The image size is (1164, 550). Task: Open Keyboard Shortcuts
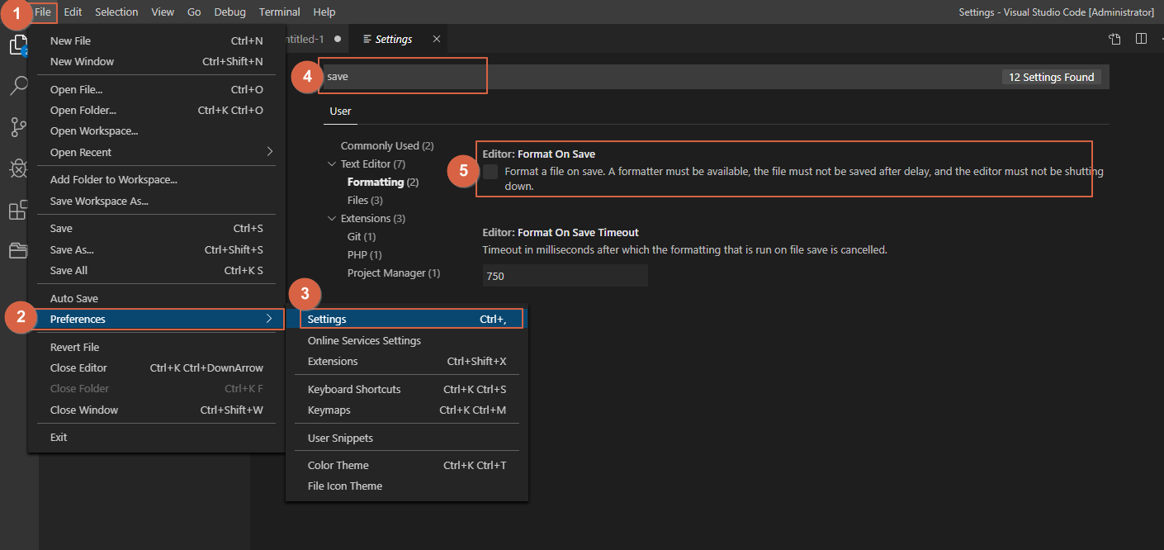[x=407, y=389]
